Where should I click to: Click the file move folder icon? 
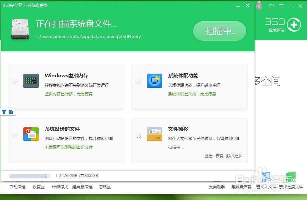tap(155, 134)
